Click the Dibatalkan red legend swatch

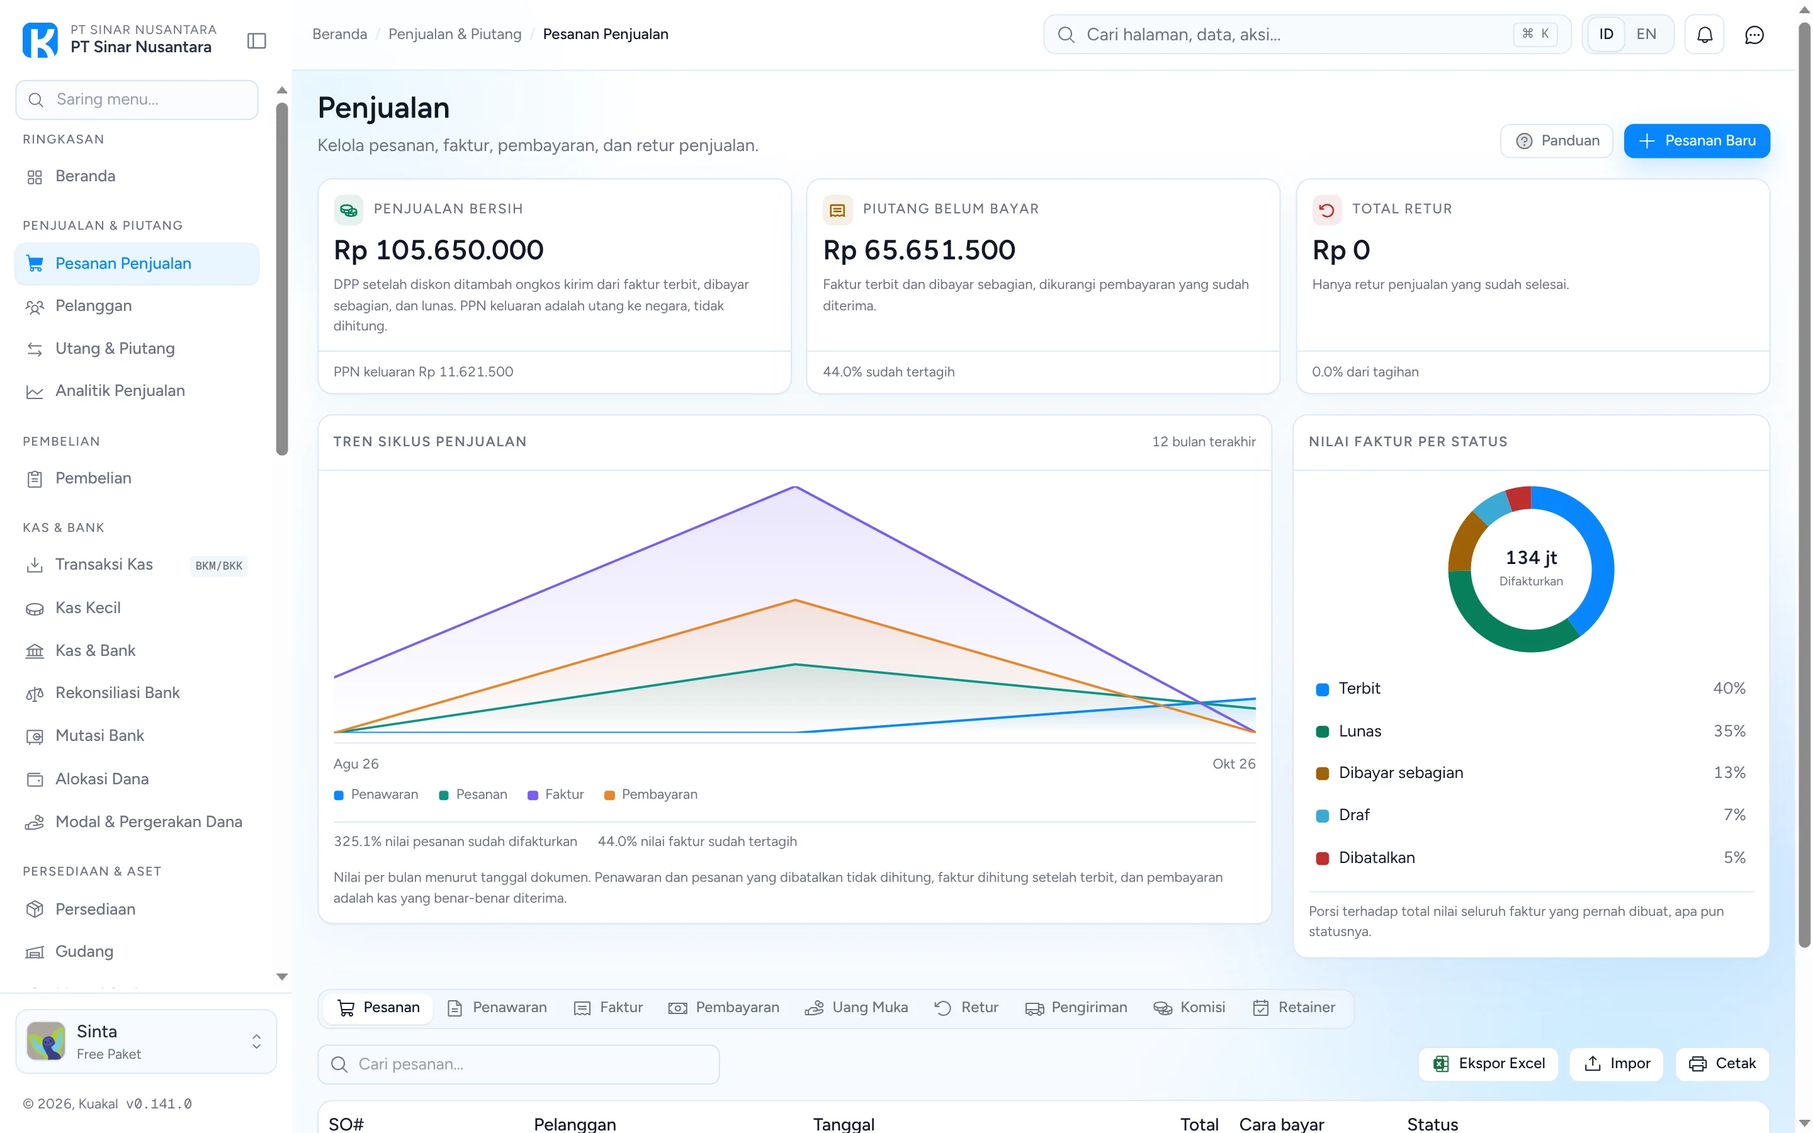(1322, 859)
